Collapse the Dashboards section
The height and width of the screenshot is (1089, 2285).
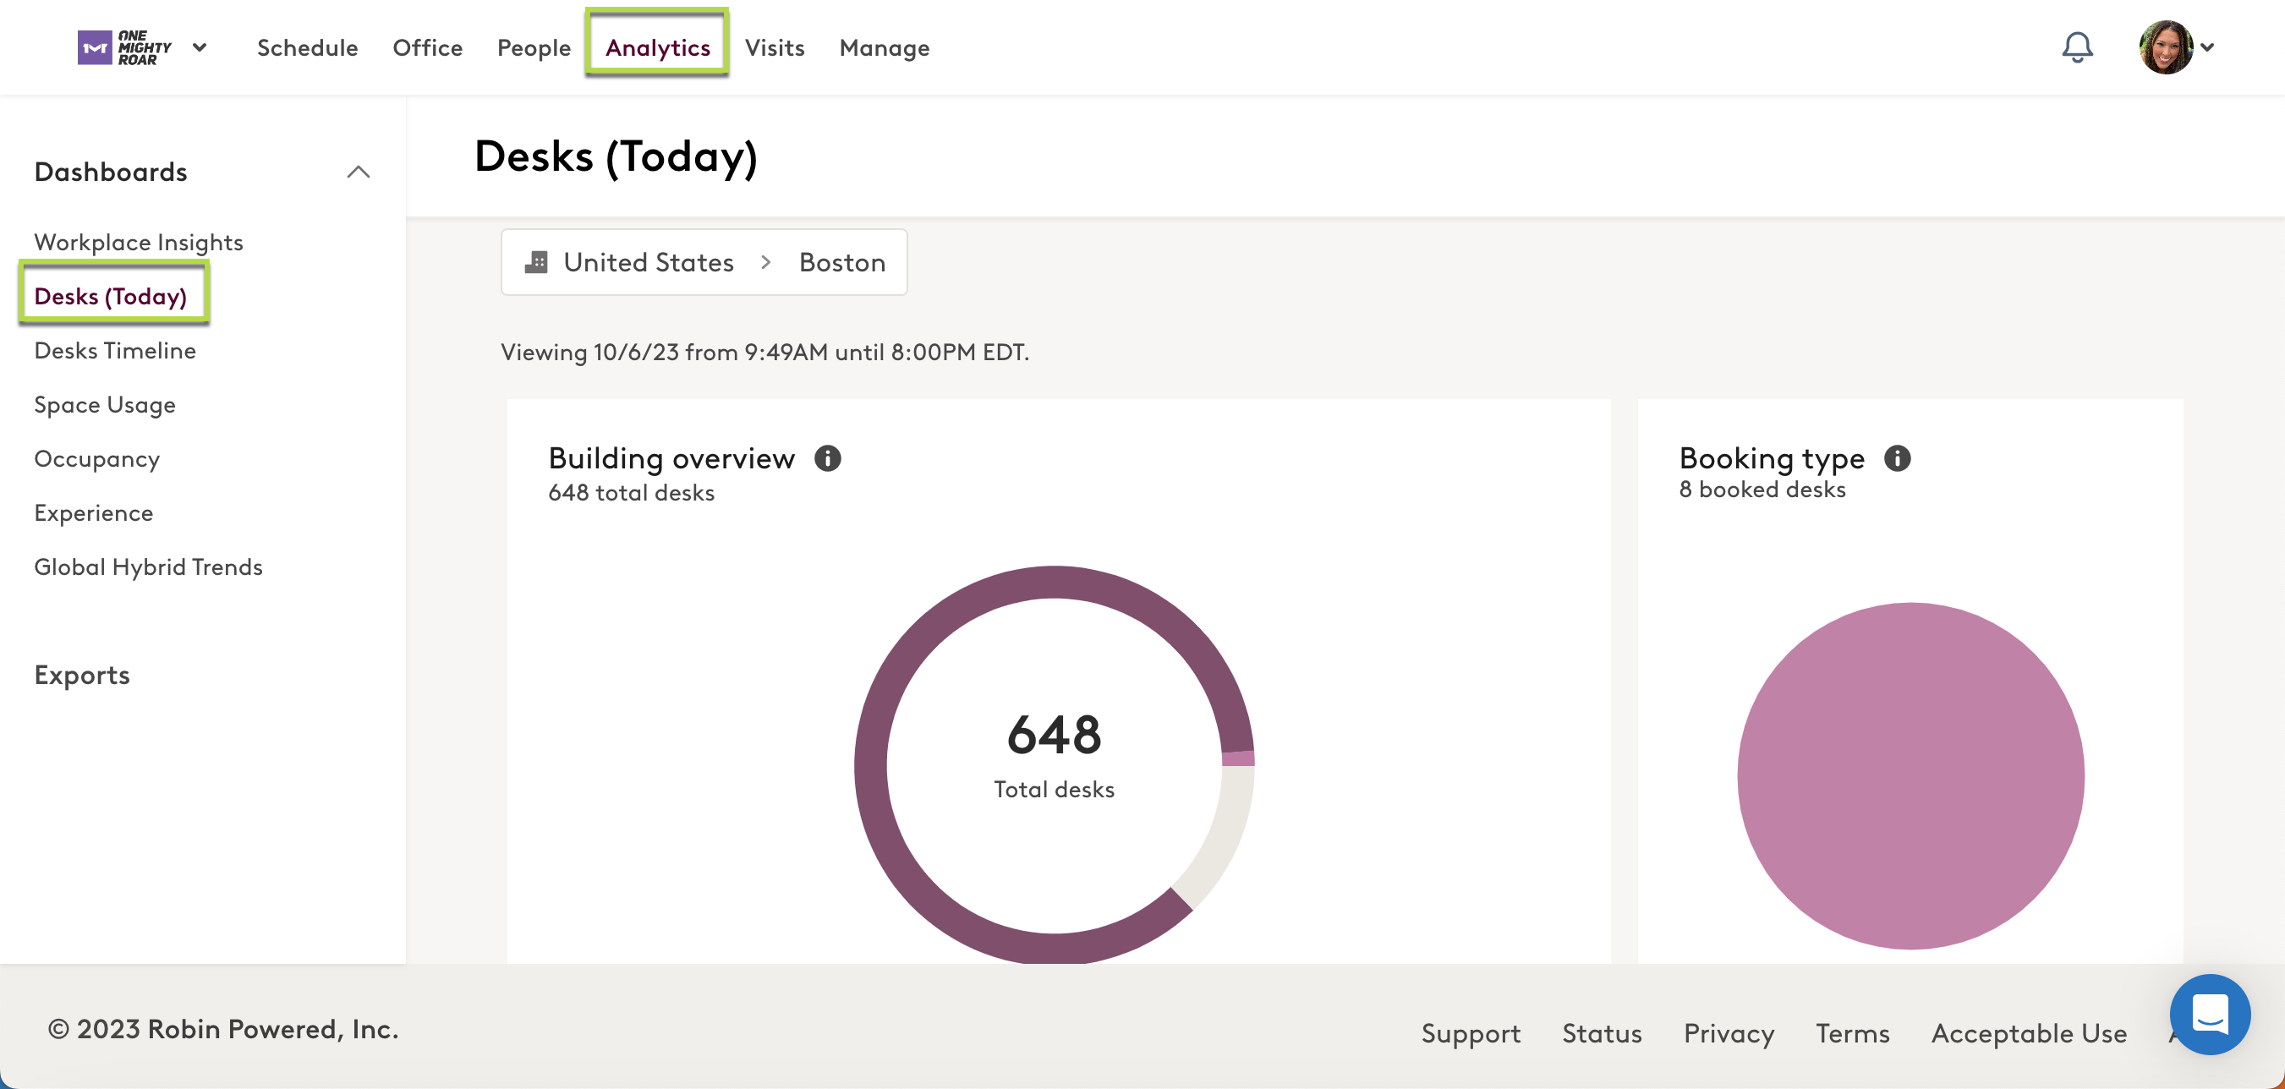(359, 172)
